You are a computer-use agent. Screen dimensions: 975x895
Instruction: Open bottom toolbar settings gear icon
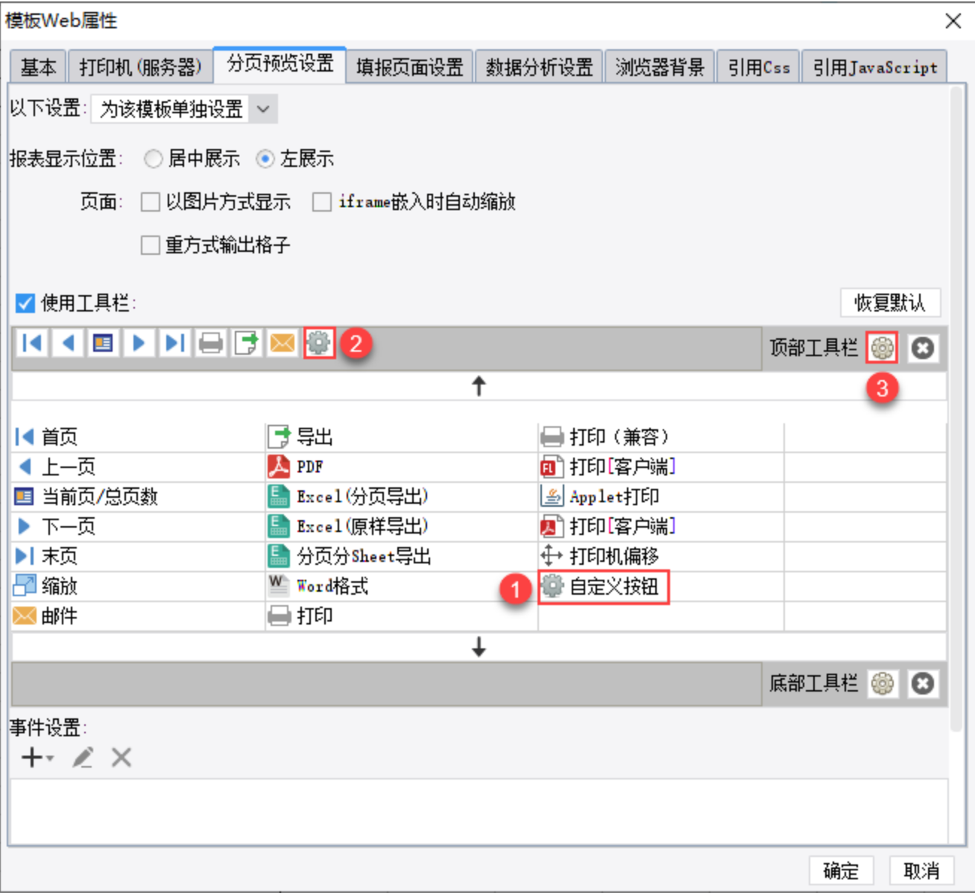pos(882,683)
